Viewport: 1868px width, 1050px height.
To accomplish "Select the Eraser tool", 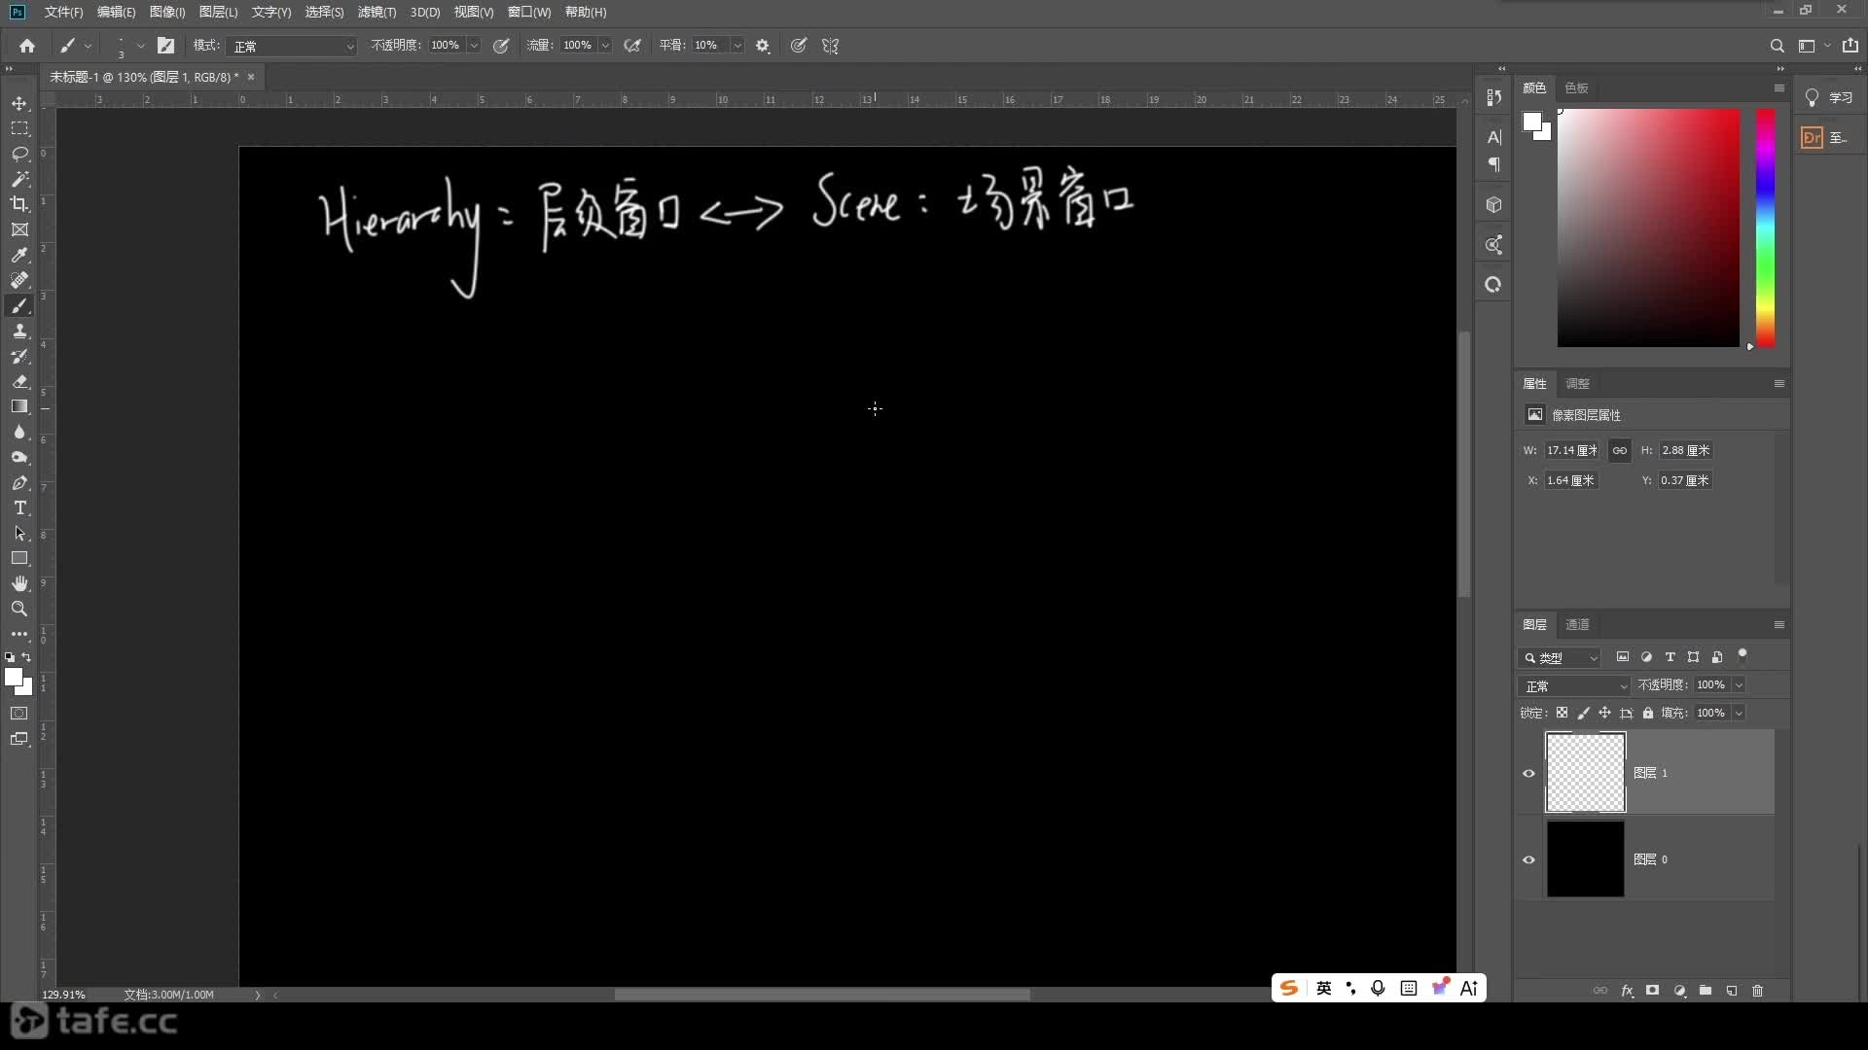I will coord(19,381).
